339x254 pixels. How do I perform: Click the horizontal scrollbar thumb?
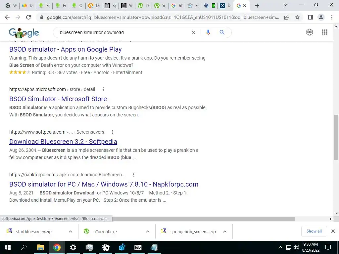coord(204,219)
